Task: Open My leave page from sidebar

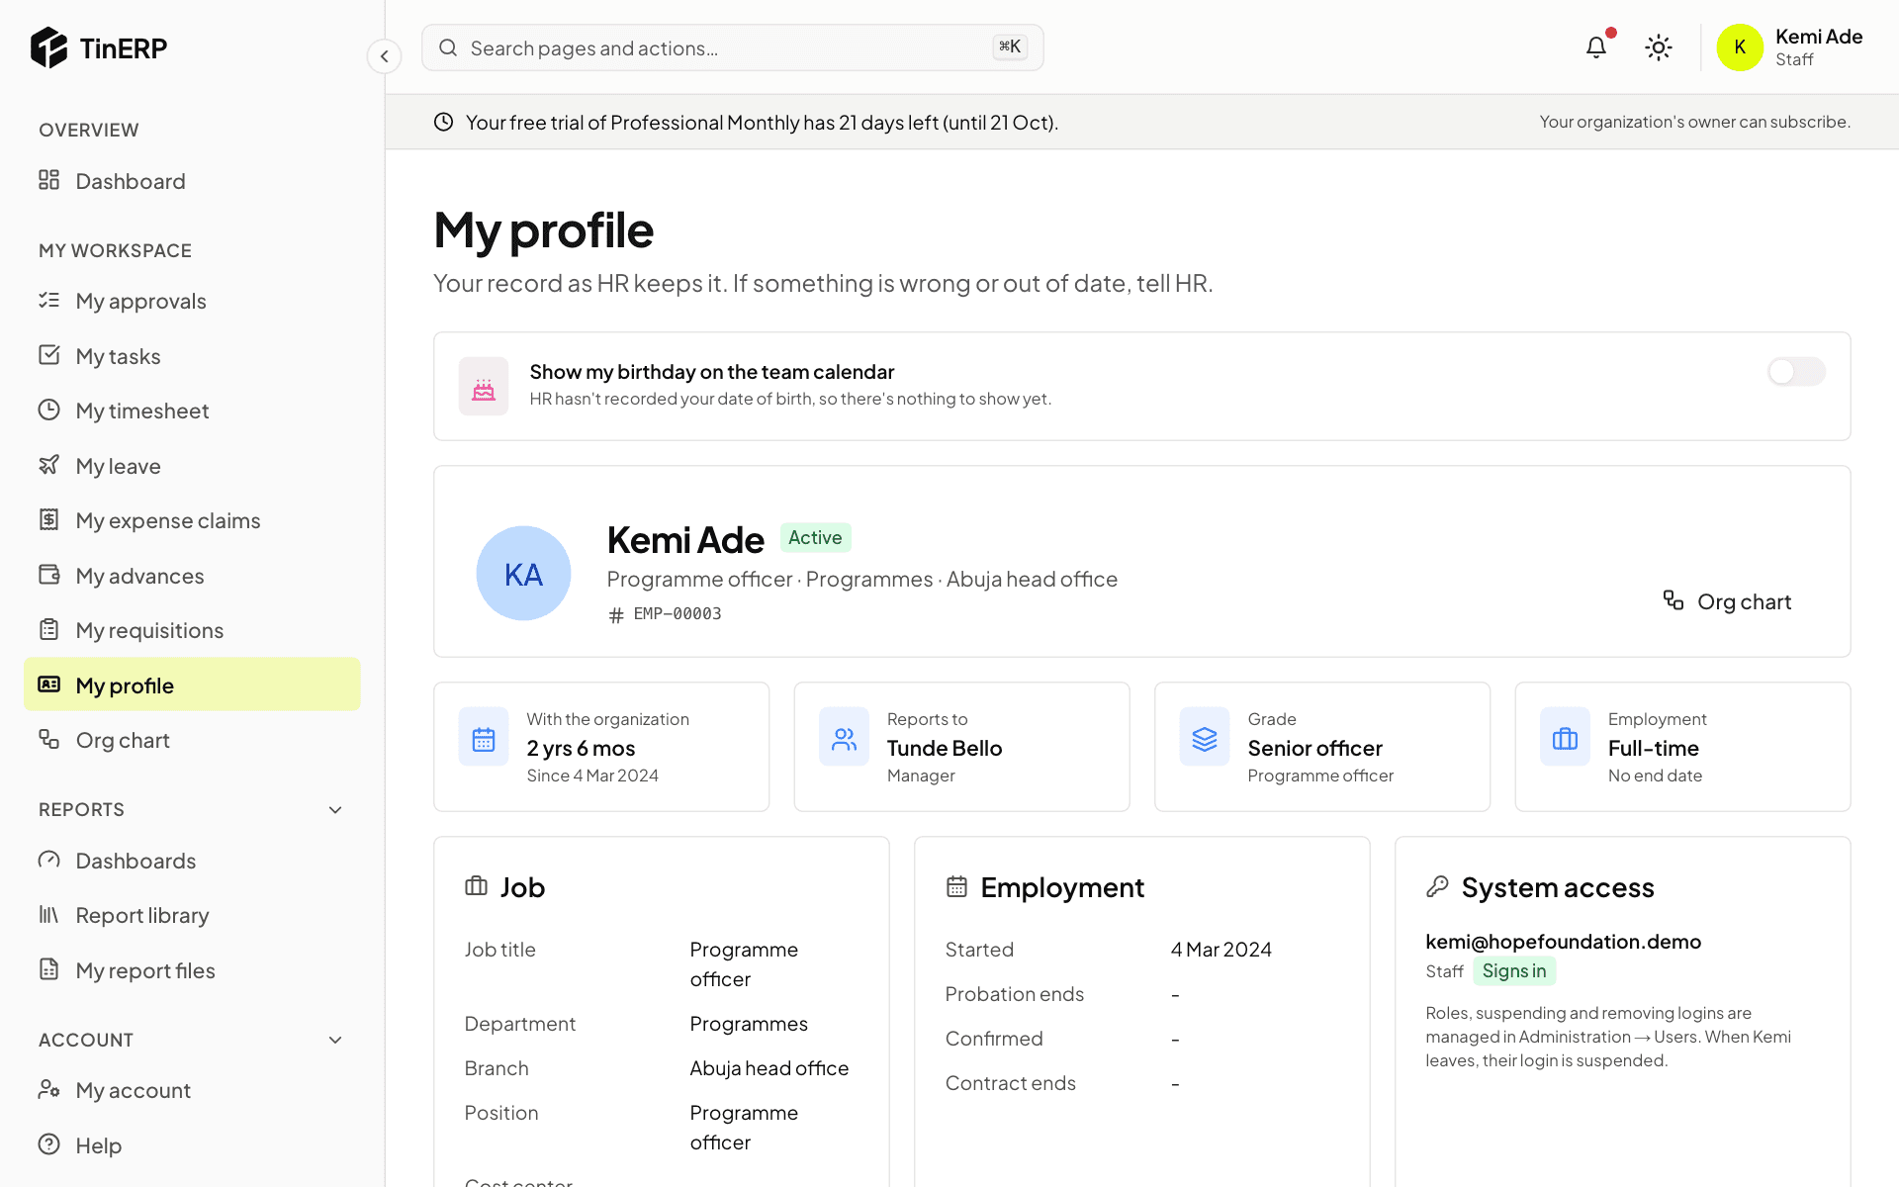Action: 192,466
